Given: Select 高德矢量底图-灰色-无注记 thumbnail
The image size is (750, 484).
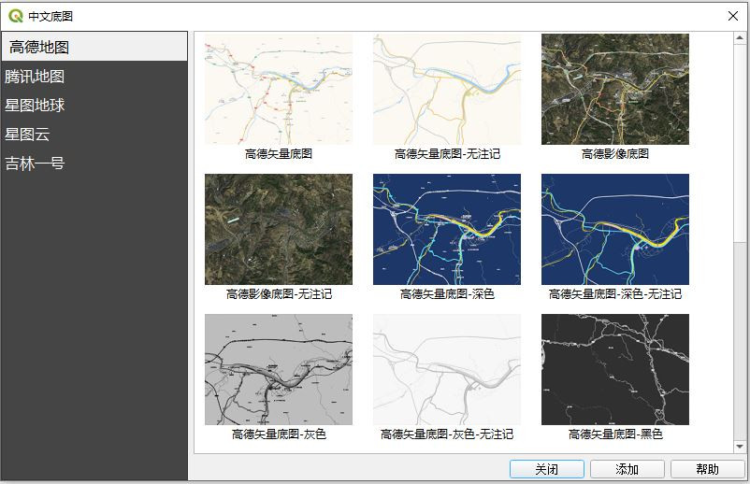Looking at the screenshot, I should tap(447, 369).
